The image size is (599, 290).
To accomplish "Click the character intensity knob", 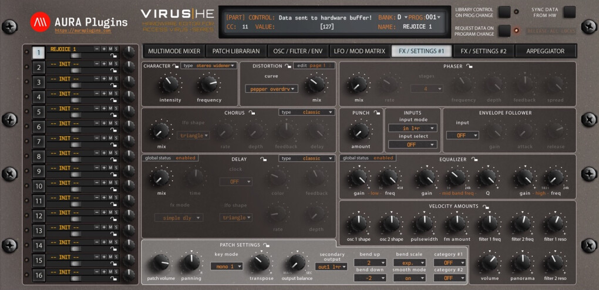I will (170, 84).
